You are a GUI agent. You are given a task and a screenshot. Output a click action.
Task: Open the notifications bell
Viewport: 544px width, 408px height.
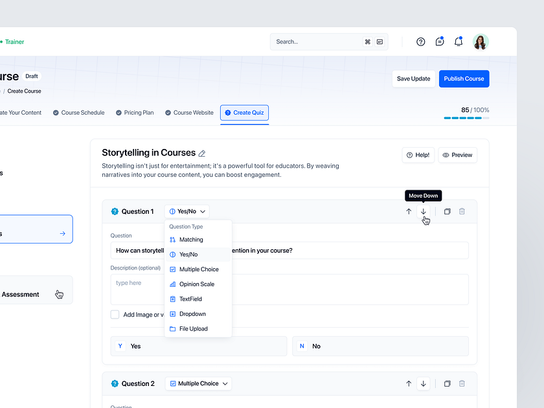459,41
